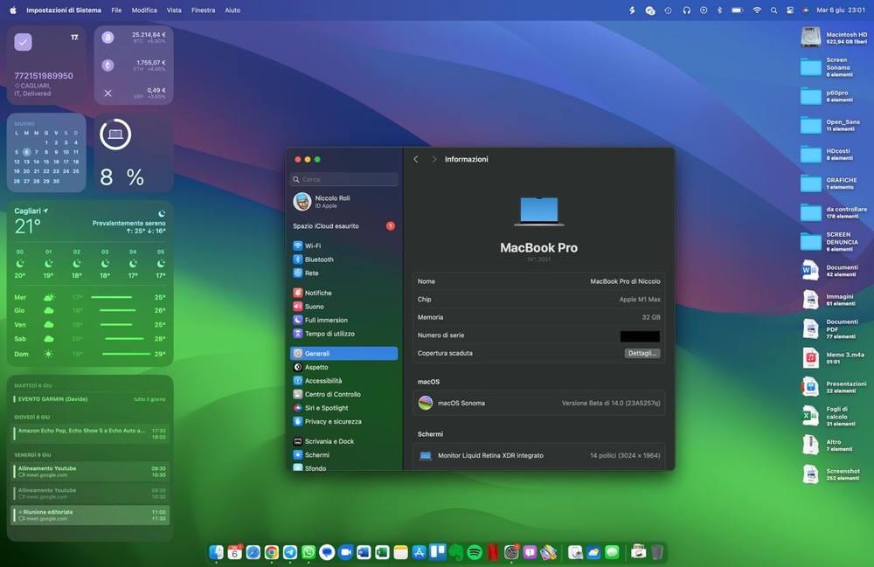Open Finder from the Dock
Image resolution: width=874 pixels, height=567 pixels.
tap(216, 552)
